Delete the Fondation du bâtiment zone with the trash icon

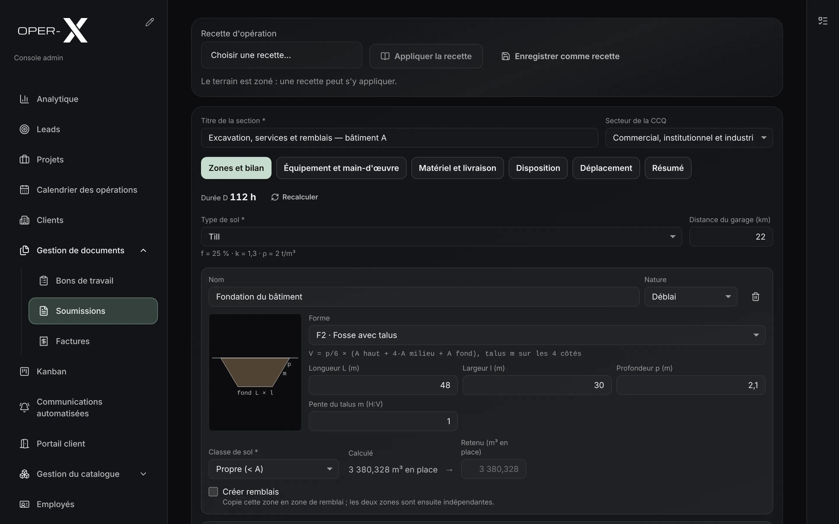pos(755,297)
